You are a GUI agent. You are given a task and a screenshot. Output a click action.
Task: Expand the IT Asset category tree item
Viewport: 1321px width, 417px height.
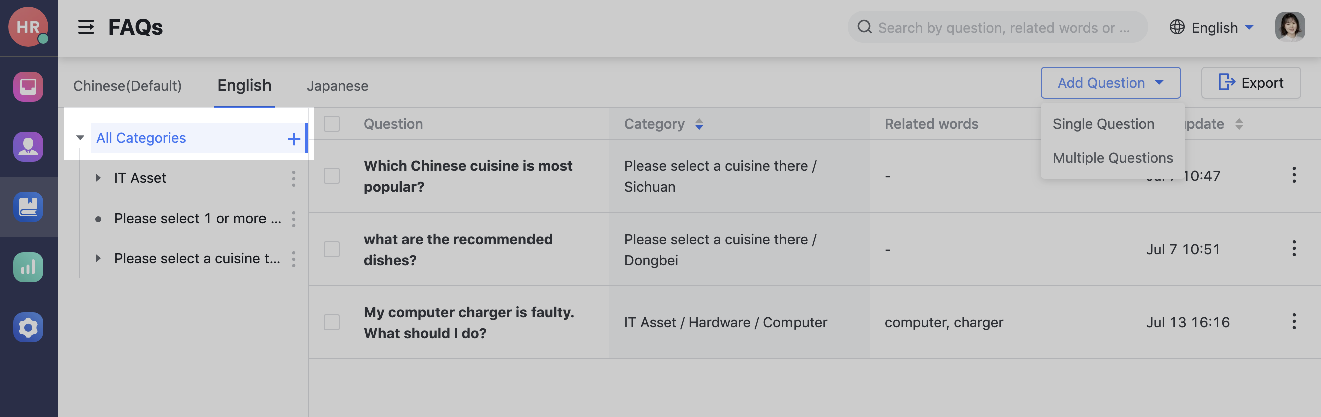98,178
